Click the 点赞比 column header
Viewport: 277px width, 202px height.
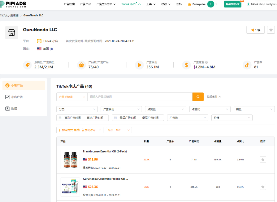[x=240, y=141]
